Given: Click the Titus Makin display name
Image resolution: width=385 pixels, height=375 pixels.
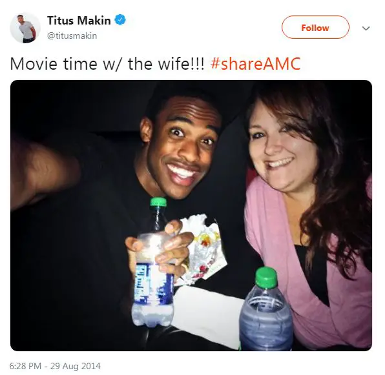Looking at the screenshot, I should coord(79,21).
